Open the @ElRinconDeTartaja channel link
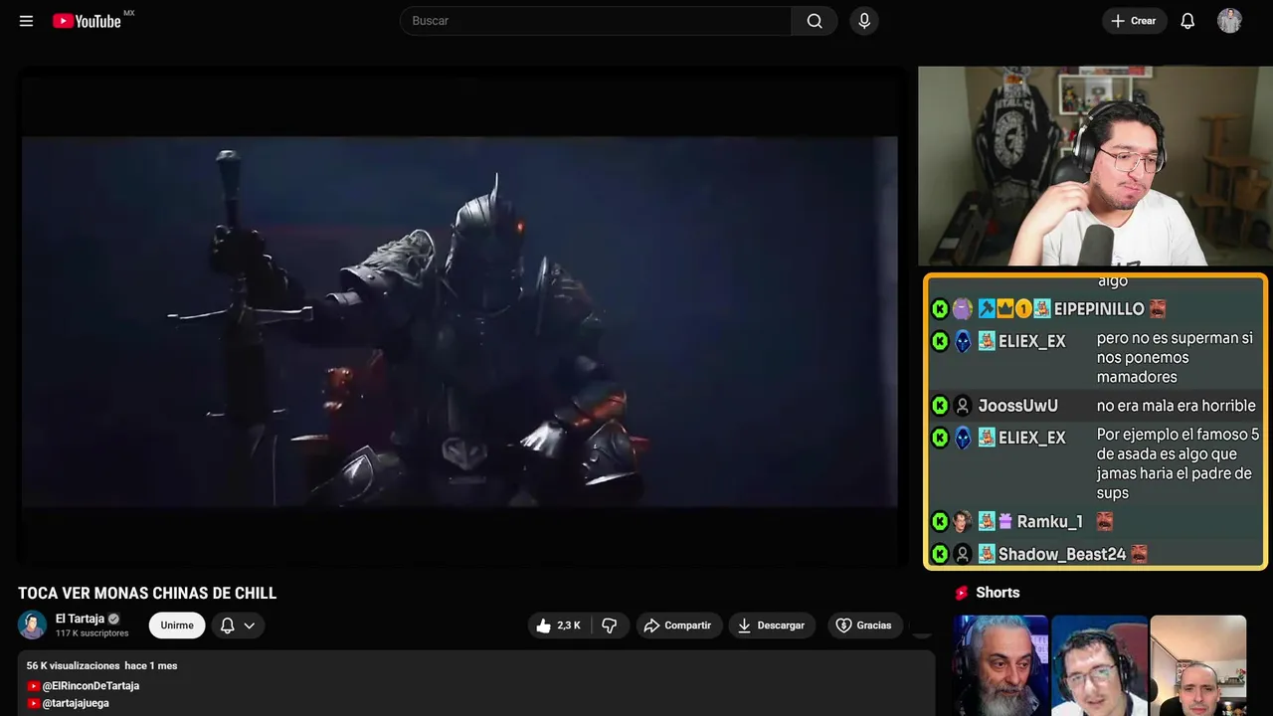1273x716 pixels. (x=91, y=686)
